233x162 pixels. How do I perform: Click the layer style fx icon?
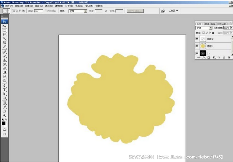[x=204, y=57]
